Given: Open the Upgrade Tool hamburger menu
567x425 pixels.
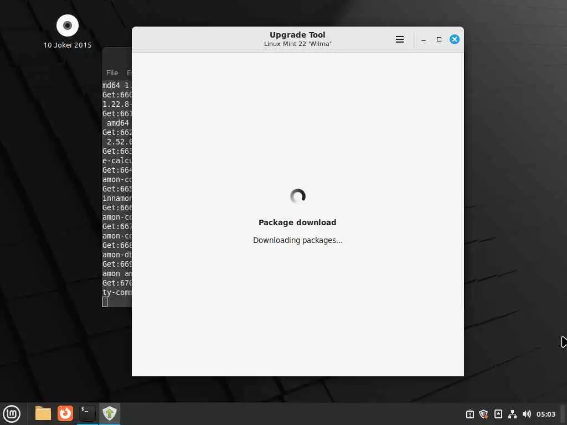Looking at the screenshot, I should pos(400,39).
